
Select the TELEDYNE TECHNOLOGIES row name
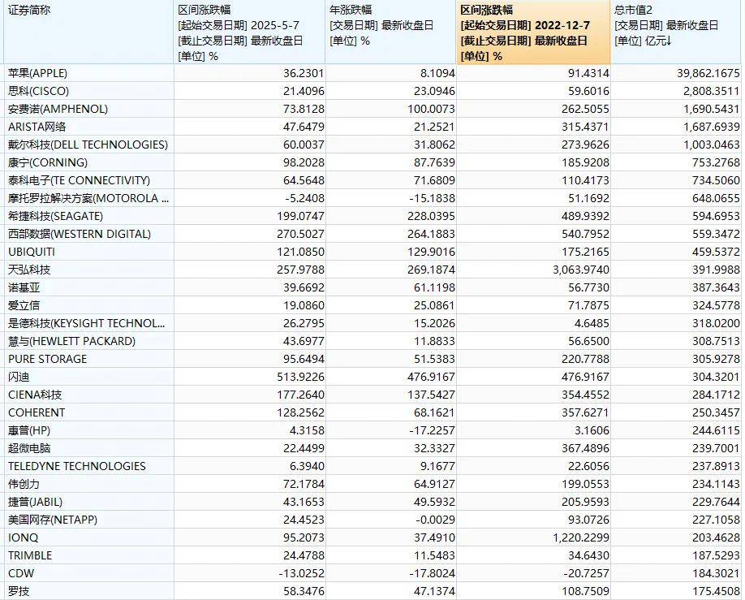tap(77, 466)
